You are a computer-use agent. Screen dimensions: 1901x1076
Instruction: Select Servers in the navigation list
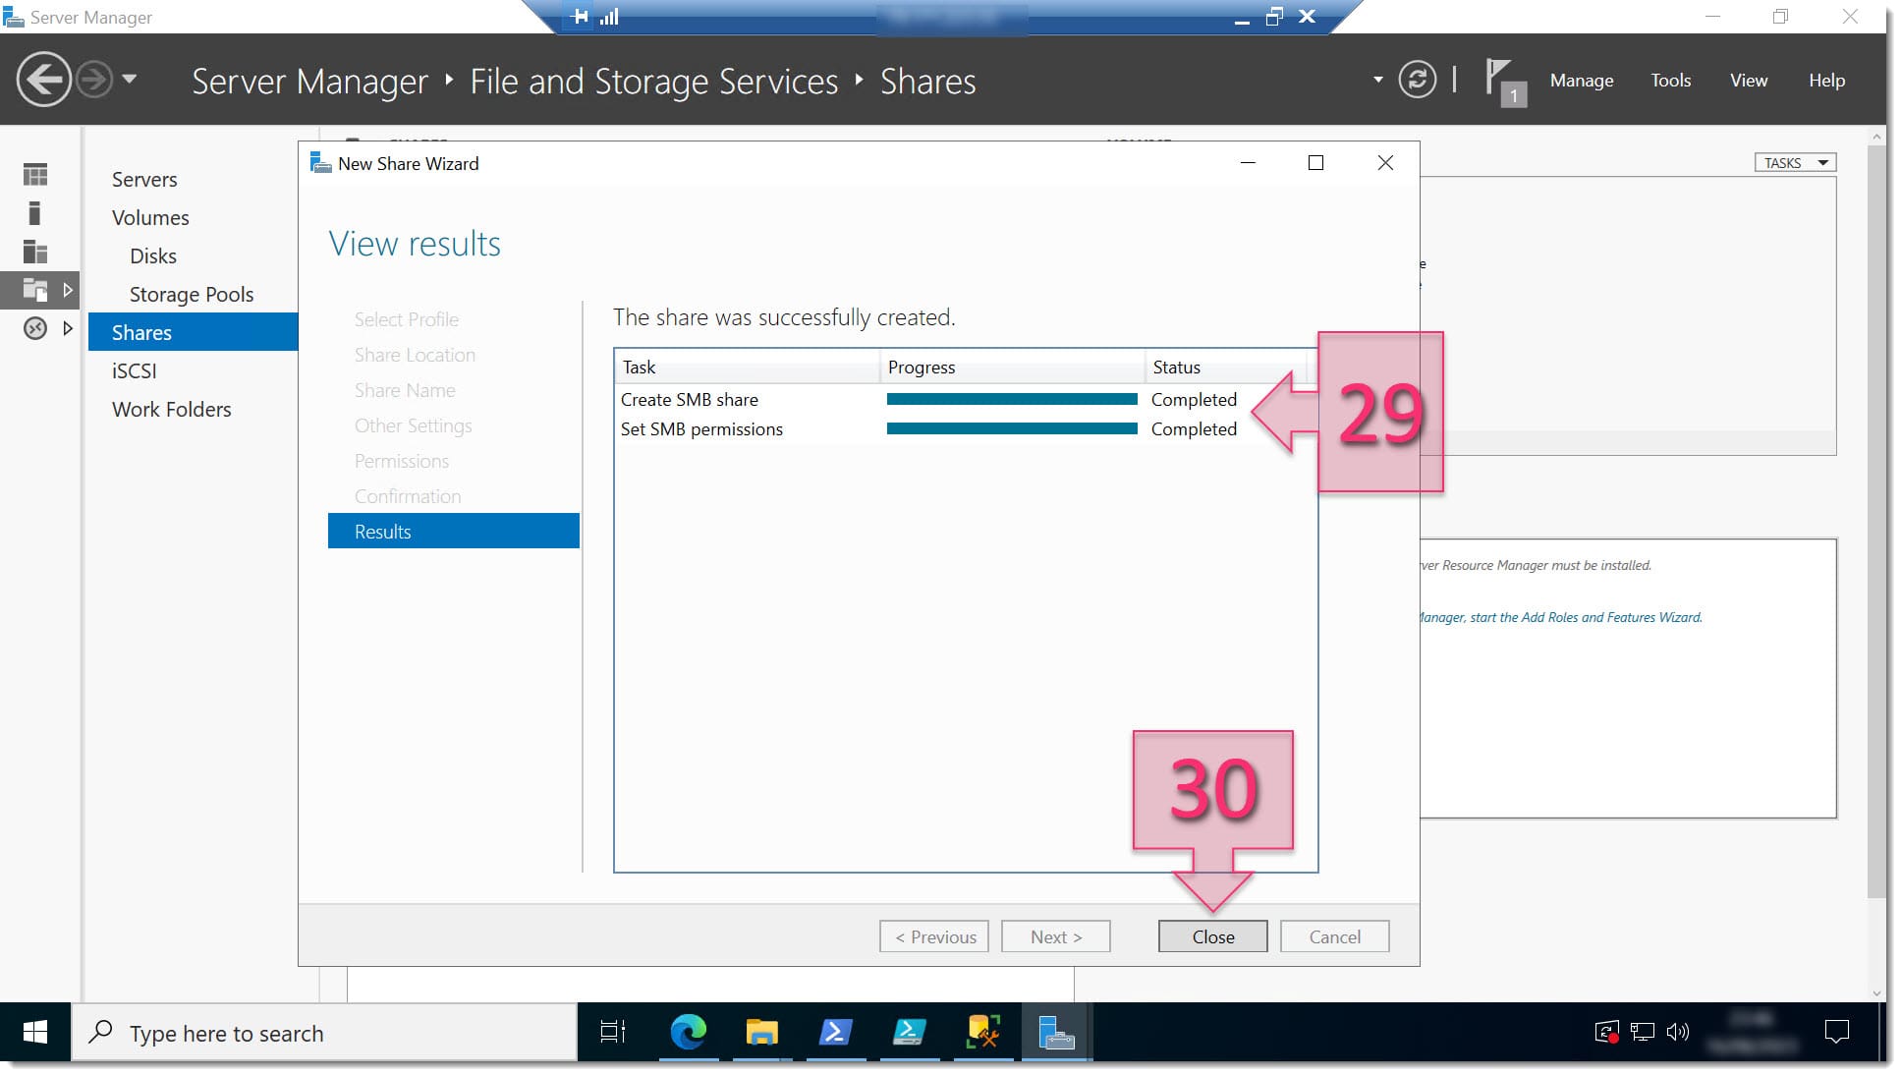(x=144, y=180)
